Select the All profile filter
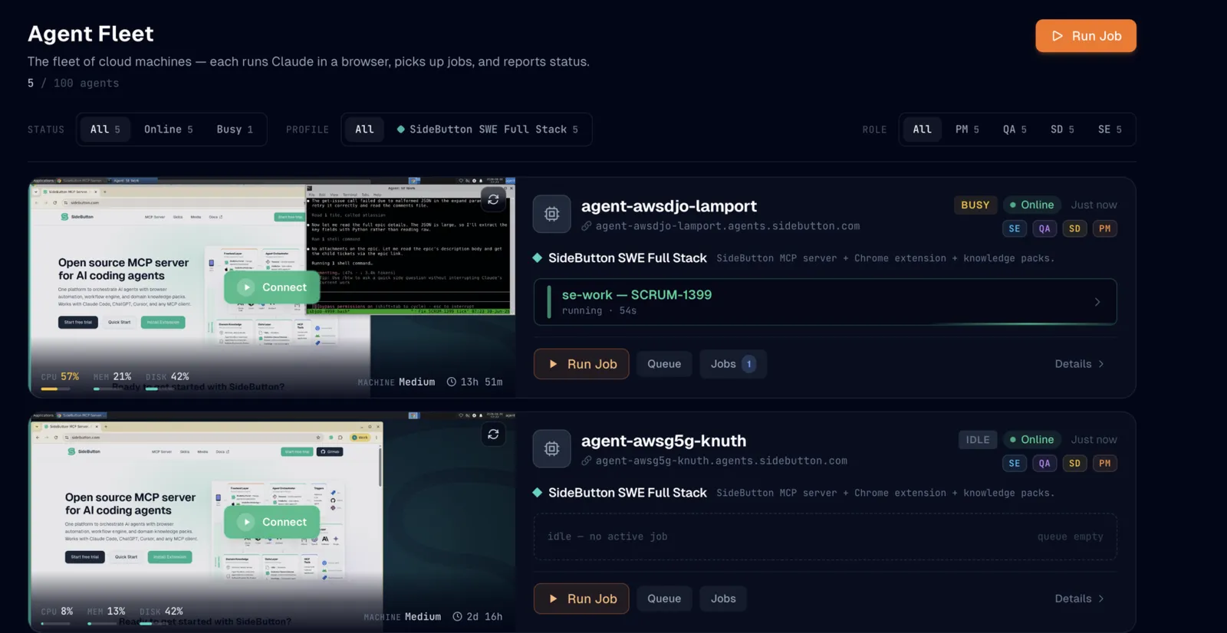The width and height of the screenshot is (1227, 633). pyautogui.click(x=364, y=130)
